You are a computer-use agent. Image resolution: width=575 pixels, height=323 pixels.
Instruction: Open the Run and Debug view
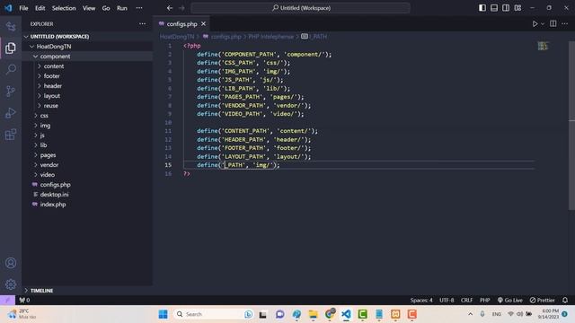click(x=11, y=113)
